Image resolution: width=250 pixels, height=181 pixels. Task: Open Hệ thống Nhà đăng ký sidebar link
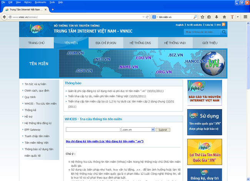coord(38,123)
